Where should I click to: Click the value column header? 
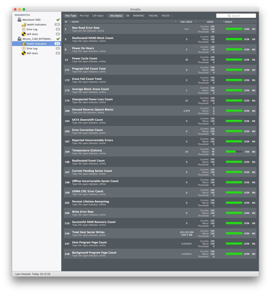pyautogui.click(x=210, y=22)
